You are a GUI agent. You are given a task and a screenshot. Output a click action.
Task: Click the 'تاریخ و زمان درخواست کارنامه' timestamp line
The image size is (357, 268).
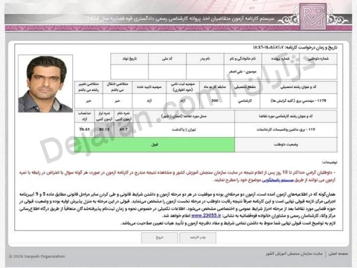pos(295,48)
